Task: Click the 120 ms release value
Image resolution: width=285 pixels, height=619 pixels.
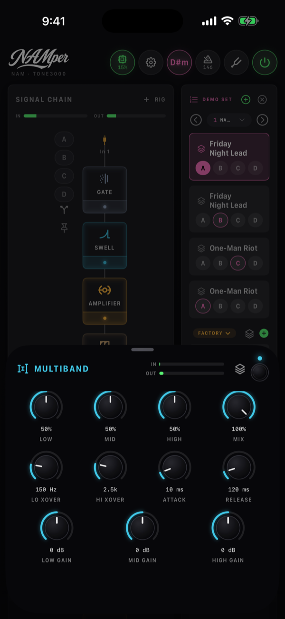Action: coord(239,490)
